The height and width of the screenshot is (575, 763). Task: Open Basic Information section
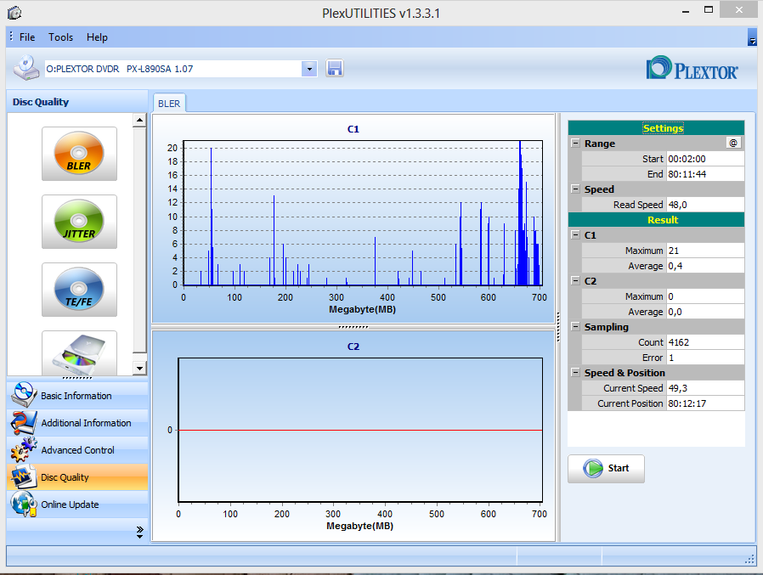[x=76, y=396]
